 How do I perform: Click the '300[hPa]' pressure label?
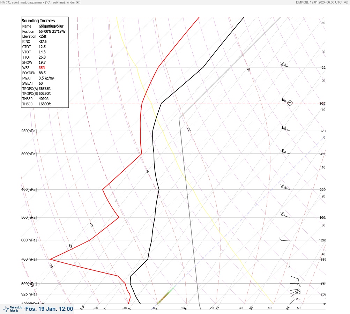29,154
